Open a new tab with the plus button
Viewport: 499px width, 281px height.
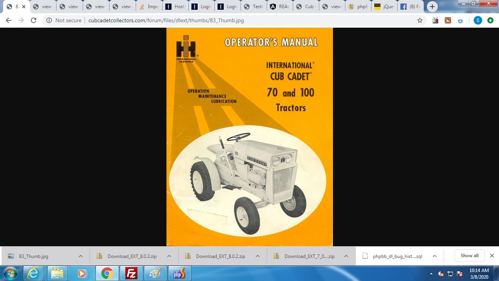click(432, 7)
